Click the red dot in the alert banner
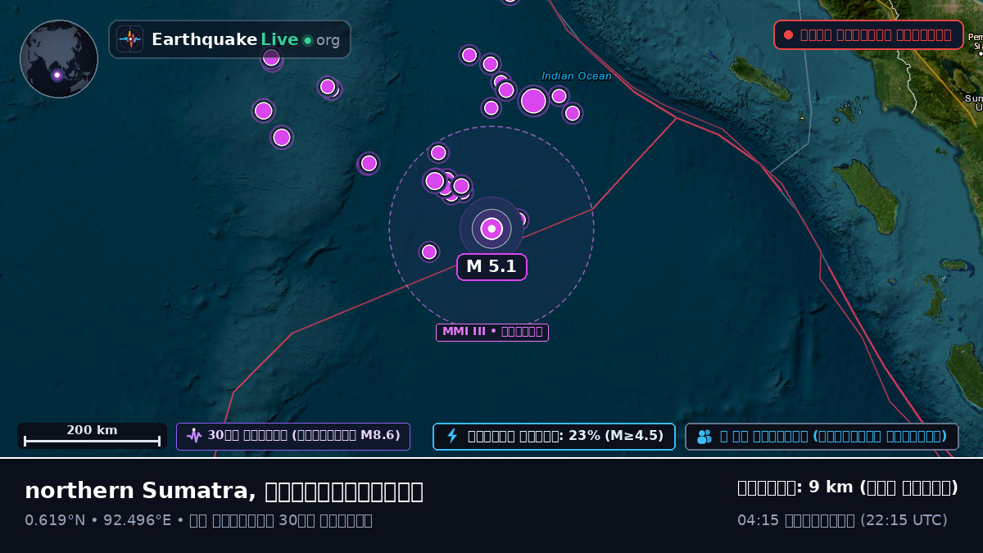 click(788, 34)
